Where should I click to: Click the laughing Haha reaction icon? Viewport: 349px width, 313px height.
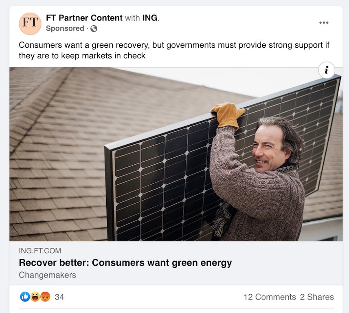point(35,297)
